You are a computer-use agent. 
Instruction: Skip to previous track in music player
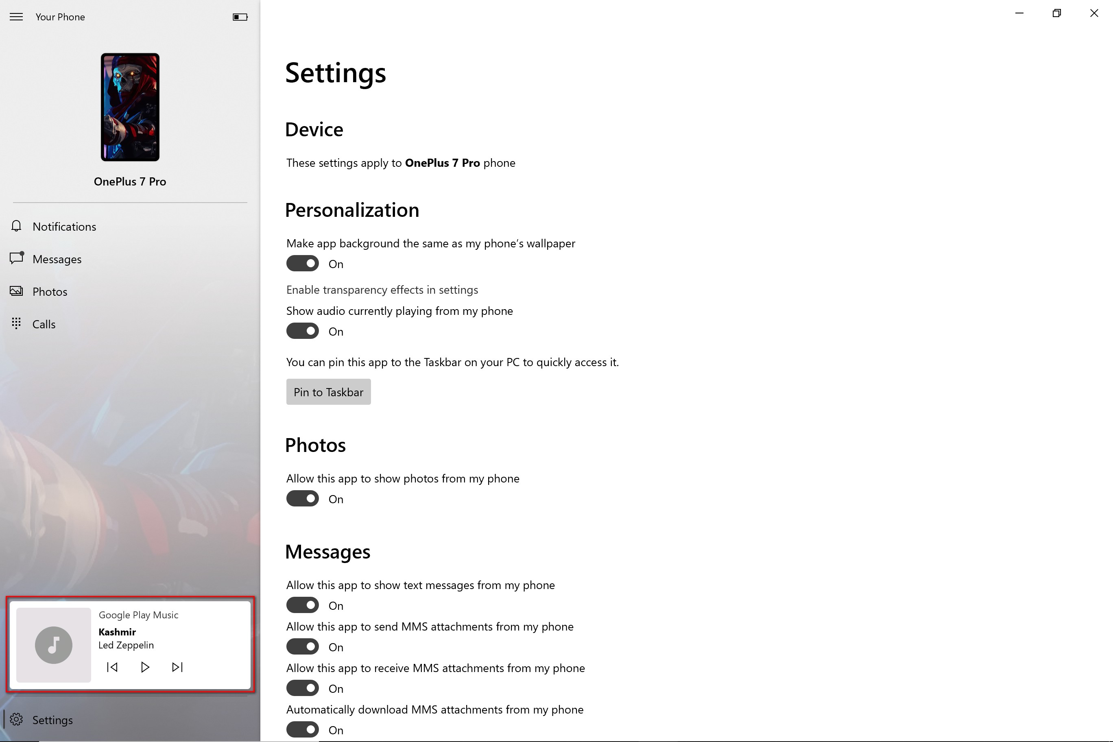point(112,667)
